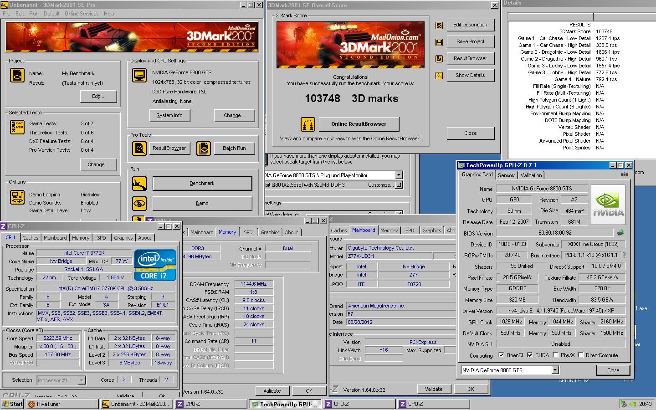Screen dimensions: 656x410
Task: Click the DRAM Frequency value in CPU-Z Memory
Action: (x=254, y=284)
